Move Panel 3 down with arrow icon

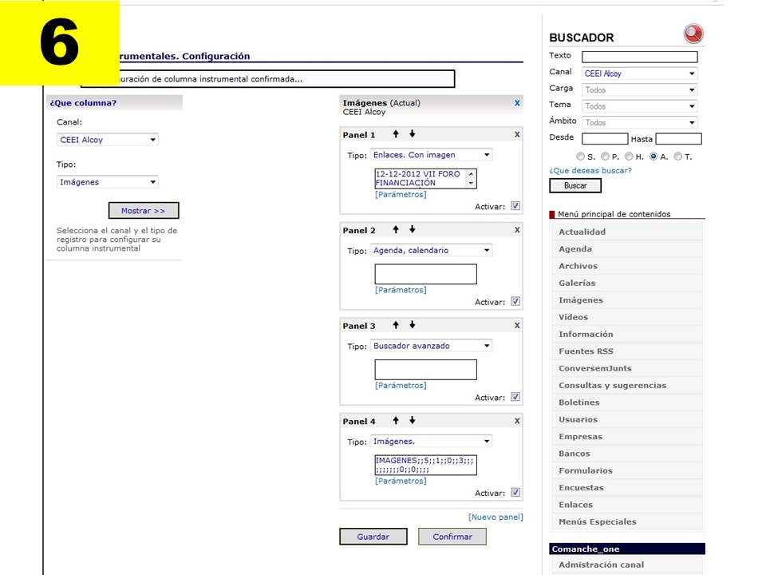click(413, 326)
